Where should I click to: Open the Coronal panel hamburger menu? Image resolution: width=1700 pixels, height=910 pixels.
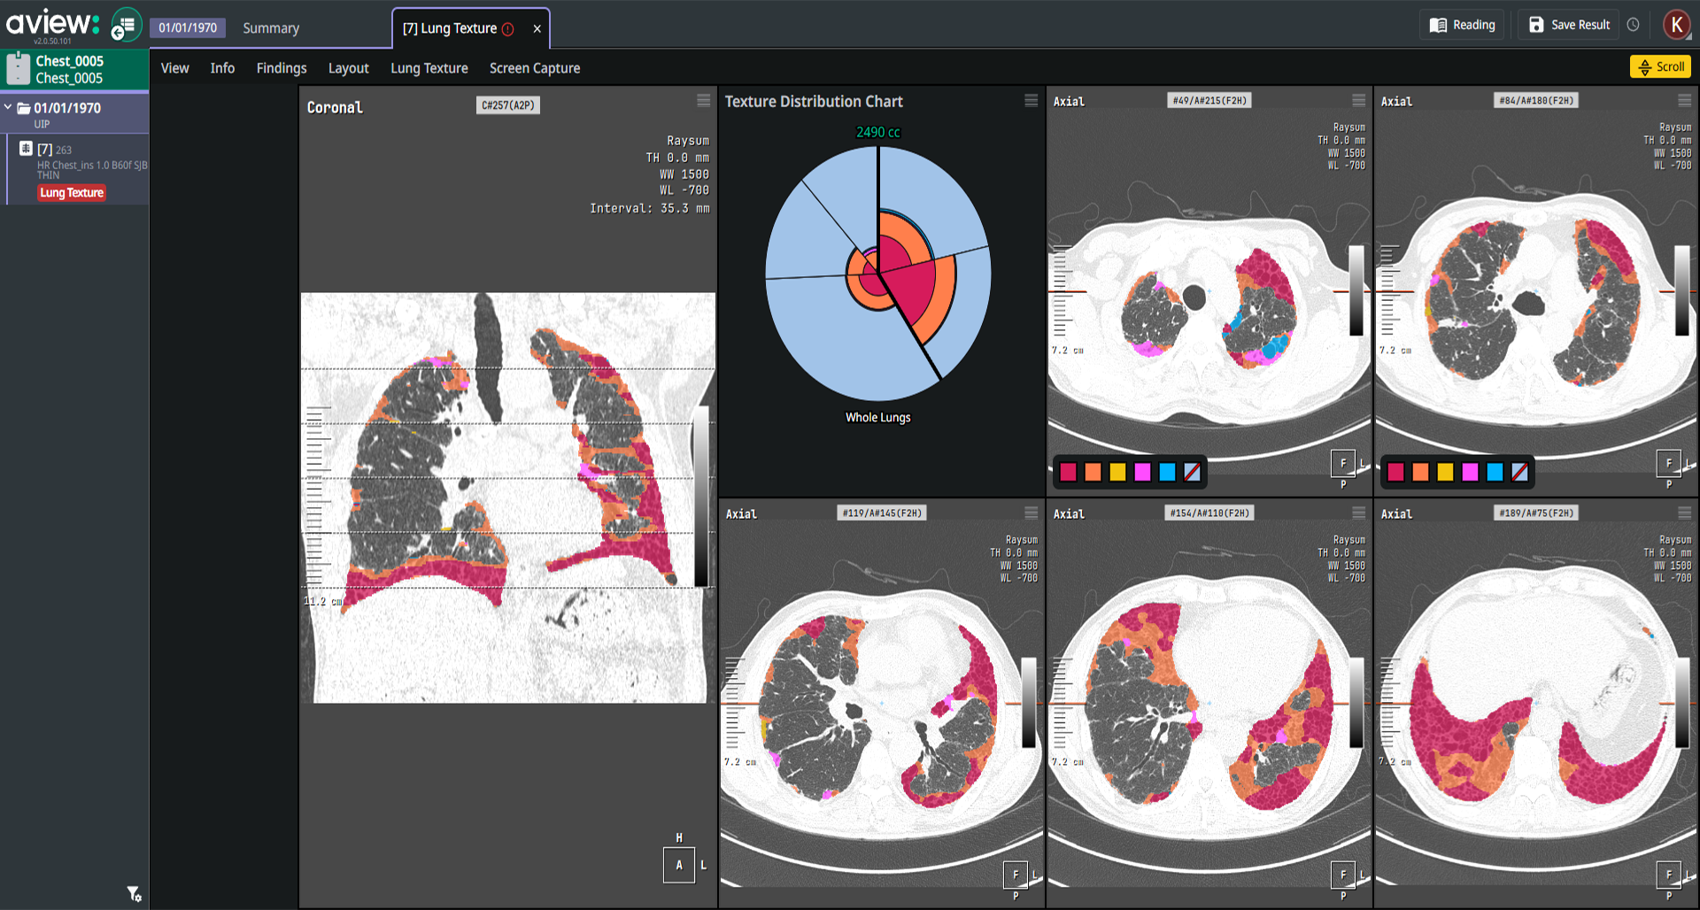click(703, 101)
